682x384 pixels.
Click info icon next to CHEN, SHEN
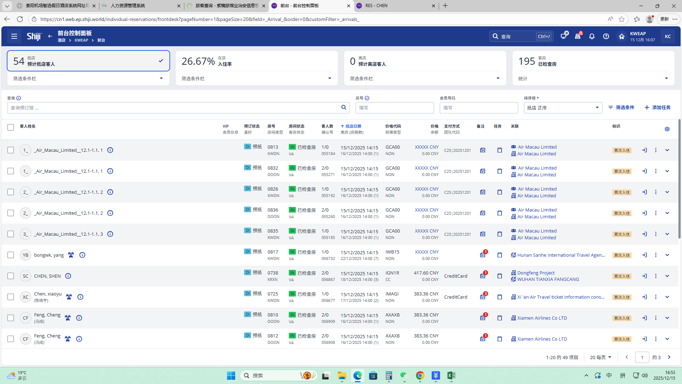(68, 276)
